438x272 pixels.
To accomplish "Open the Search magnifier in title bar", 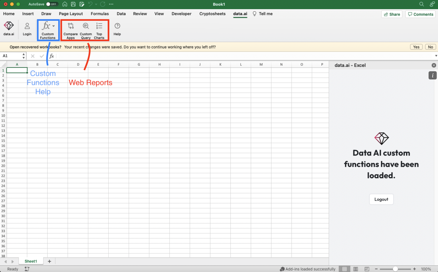I will pos(422,4).
